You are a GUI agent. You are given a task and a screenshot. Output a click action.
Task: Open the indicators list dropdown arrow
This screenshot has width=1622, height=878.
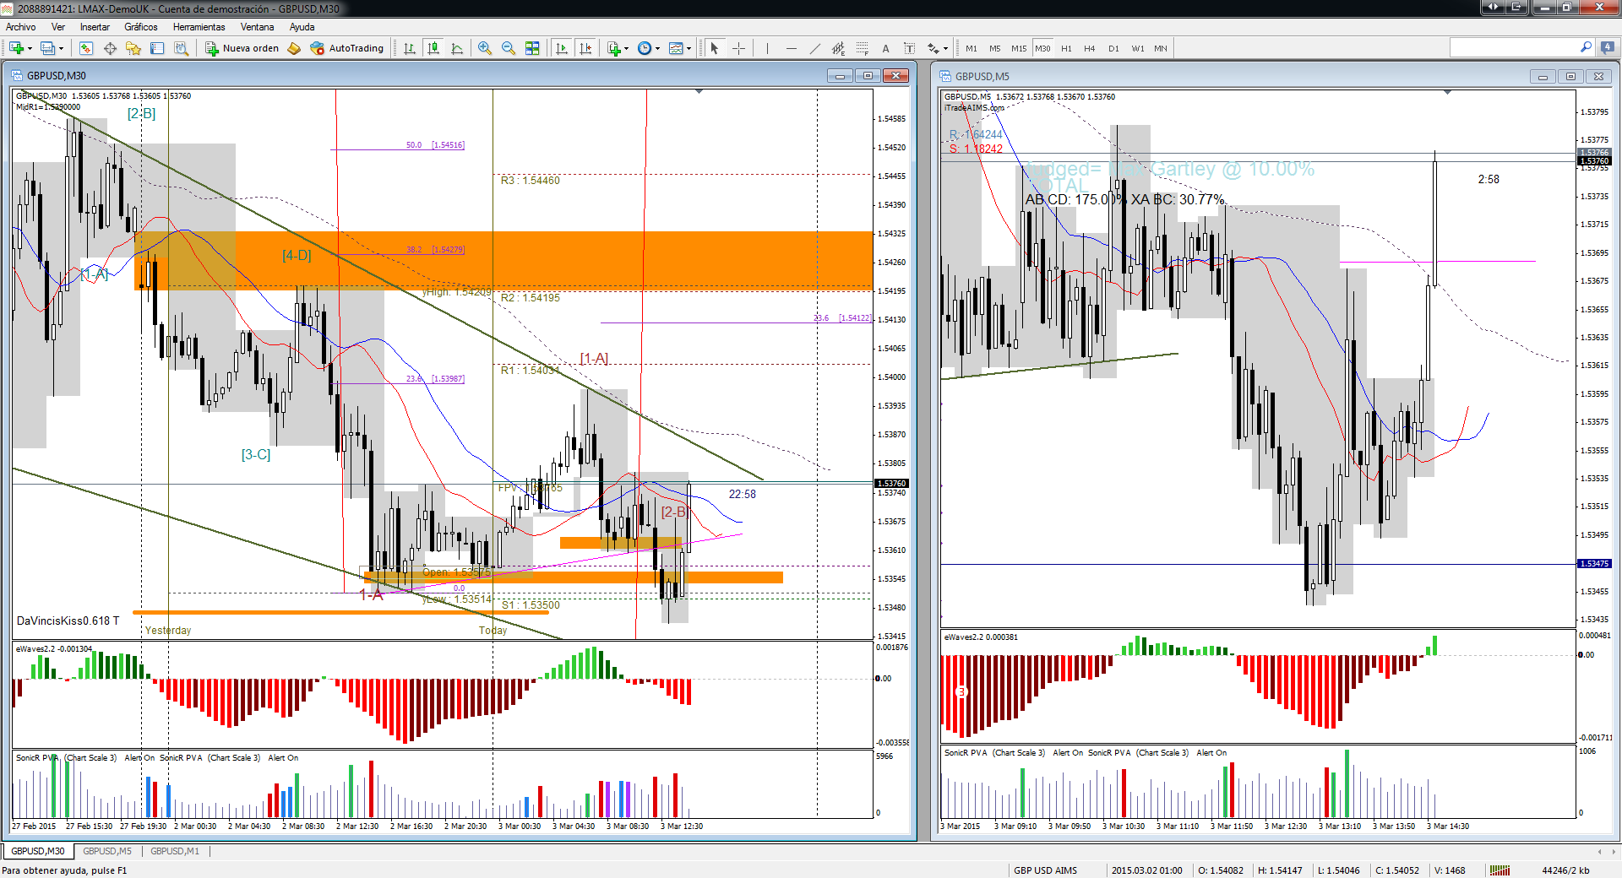coord(626,48)
